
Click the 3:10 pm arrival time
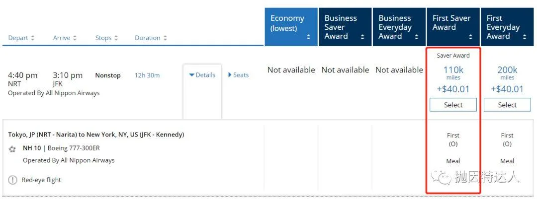[x=68, y=75]
